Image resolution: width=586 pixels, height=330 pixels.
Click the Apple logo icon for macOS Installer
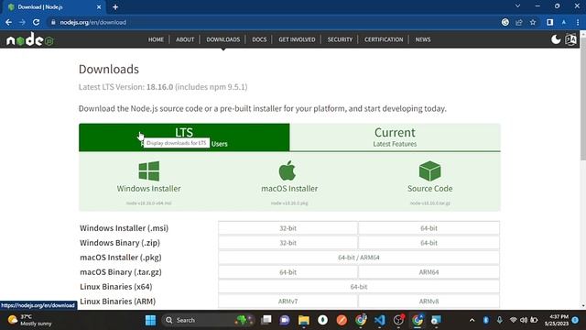(x=288, y=170)
